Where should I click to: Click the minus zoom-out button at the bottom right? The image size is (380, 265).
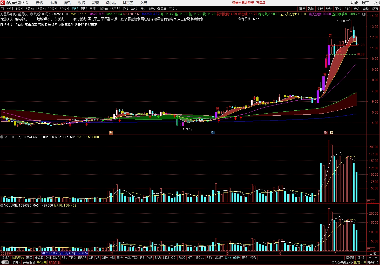click(x=376, y=258)
